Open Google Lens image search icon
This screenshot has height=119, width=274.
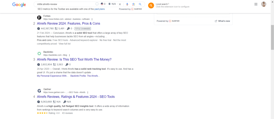pyautogui.click(x=134, y=4)
